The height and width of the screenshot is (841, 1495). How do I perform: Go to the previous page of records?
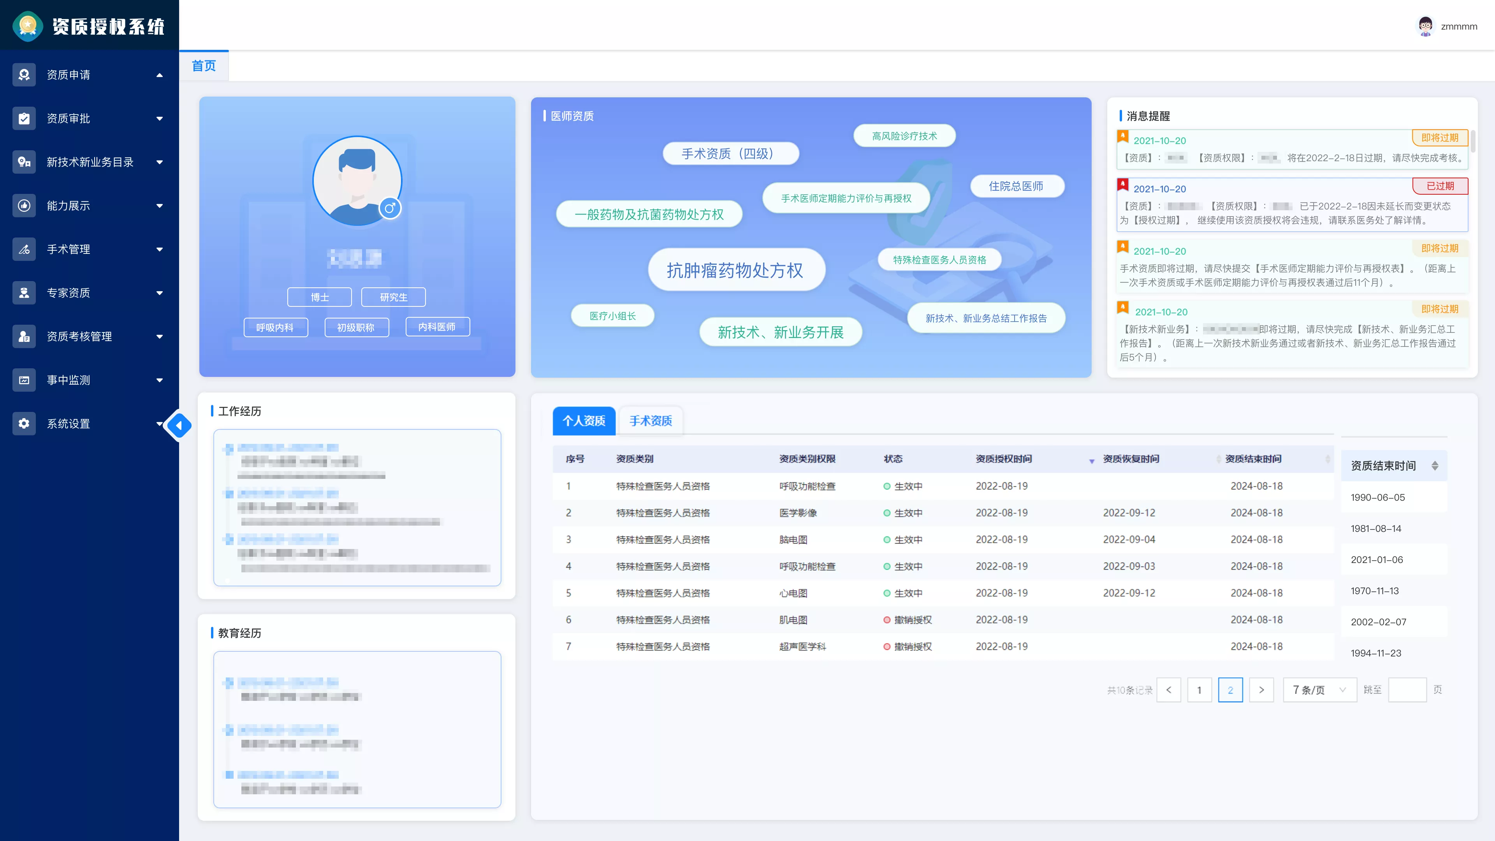tap(1168, 690)
